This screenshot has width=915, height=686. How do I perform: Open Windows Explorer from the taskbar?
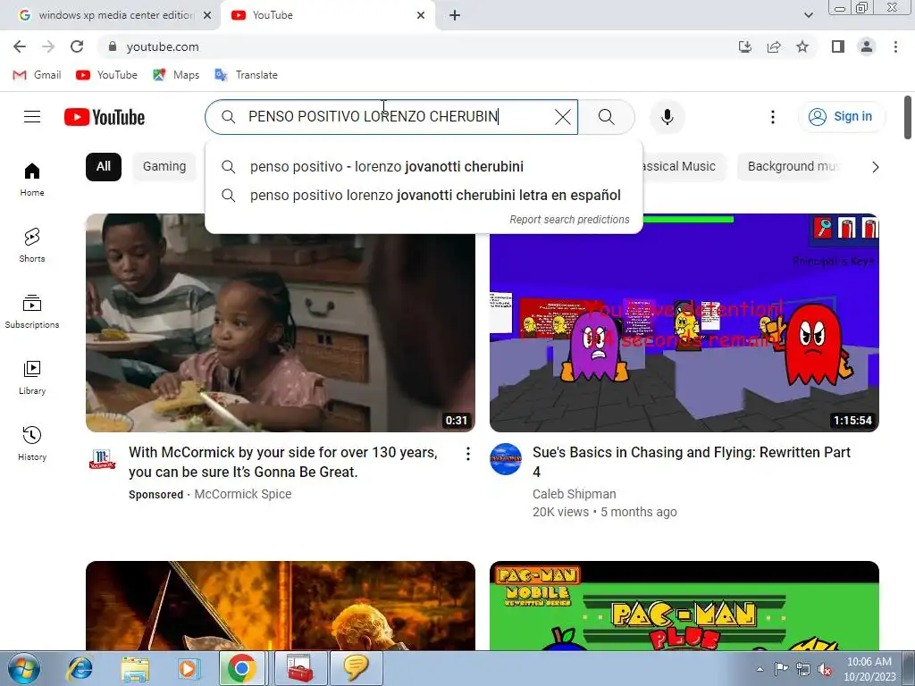(135, 668)
